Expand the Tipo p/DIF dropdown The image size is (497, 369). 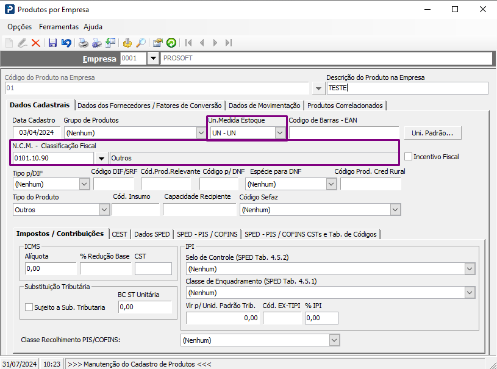[84, 184]
